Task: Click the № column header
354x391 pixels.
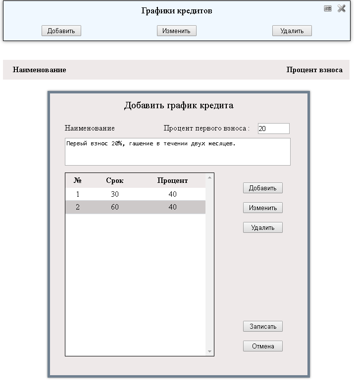Action: (78, 180)
